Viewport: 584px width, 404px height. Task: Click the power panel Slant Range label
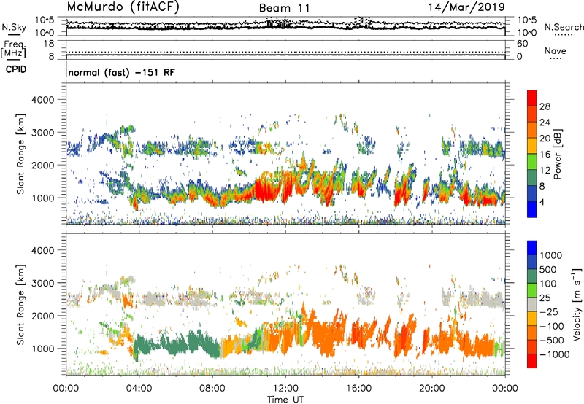coord(20,154)
